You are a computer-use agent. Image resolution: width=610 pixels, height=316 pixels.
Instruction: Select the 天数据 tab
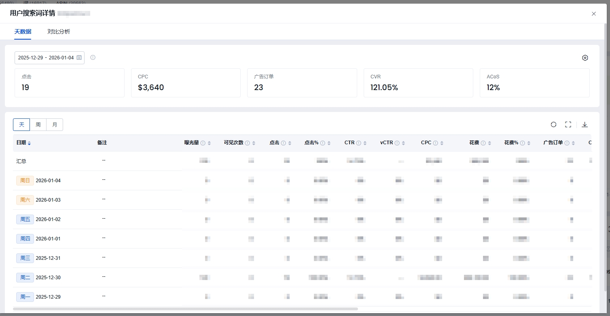[x=23, y=32]
